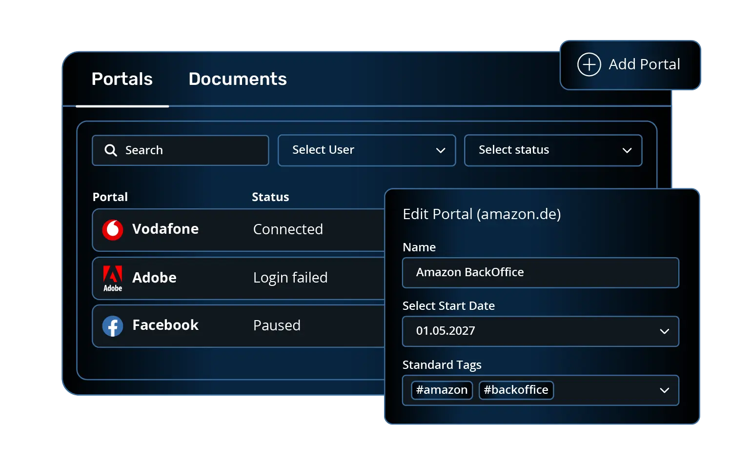Switch to the Documents tab

[x=238, y=79]
